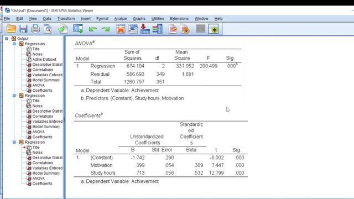Open the File menu

point(7,18)
